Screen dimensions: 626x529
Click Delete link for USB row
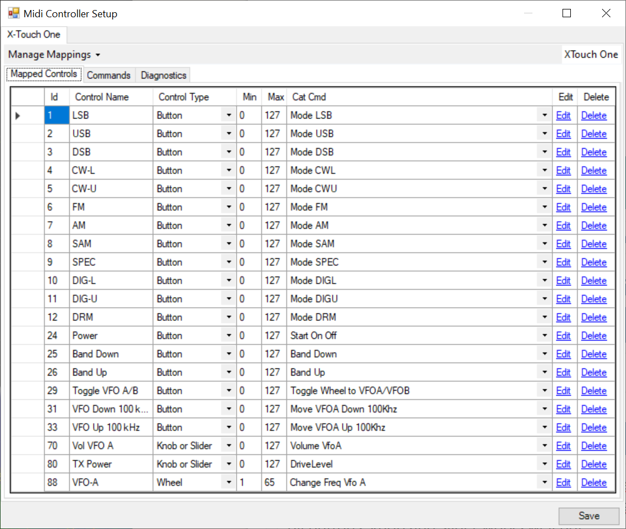coord(594,134)
